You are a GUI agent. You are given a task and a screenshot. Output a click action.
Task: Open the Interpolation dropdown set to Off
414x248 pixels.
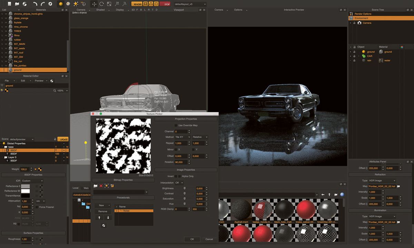point(179,182)
